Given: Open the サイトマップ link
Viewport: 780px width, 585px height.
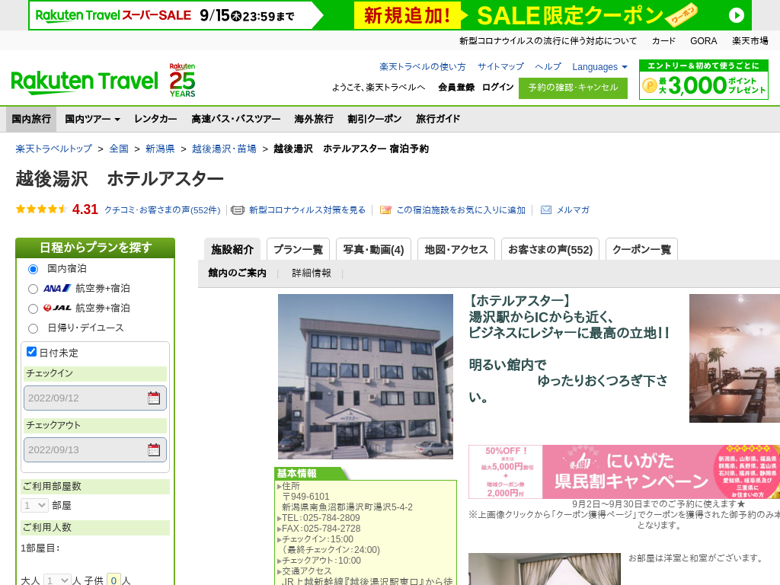Looking at the screenshot, I should tap(500, 67).
